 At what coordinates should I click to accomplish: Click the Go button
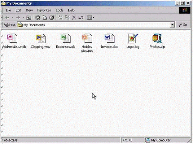[183, 25]
